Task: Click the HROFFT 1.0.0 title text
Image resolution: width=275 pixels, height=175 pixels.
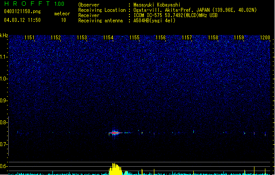Action: click(x=34, y=3)
